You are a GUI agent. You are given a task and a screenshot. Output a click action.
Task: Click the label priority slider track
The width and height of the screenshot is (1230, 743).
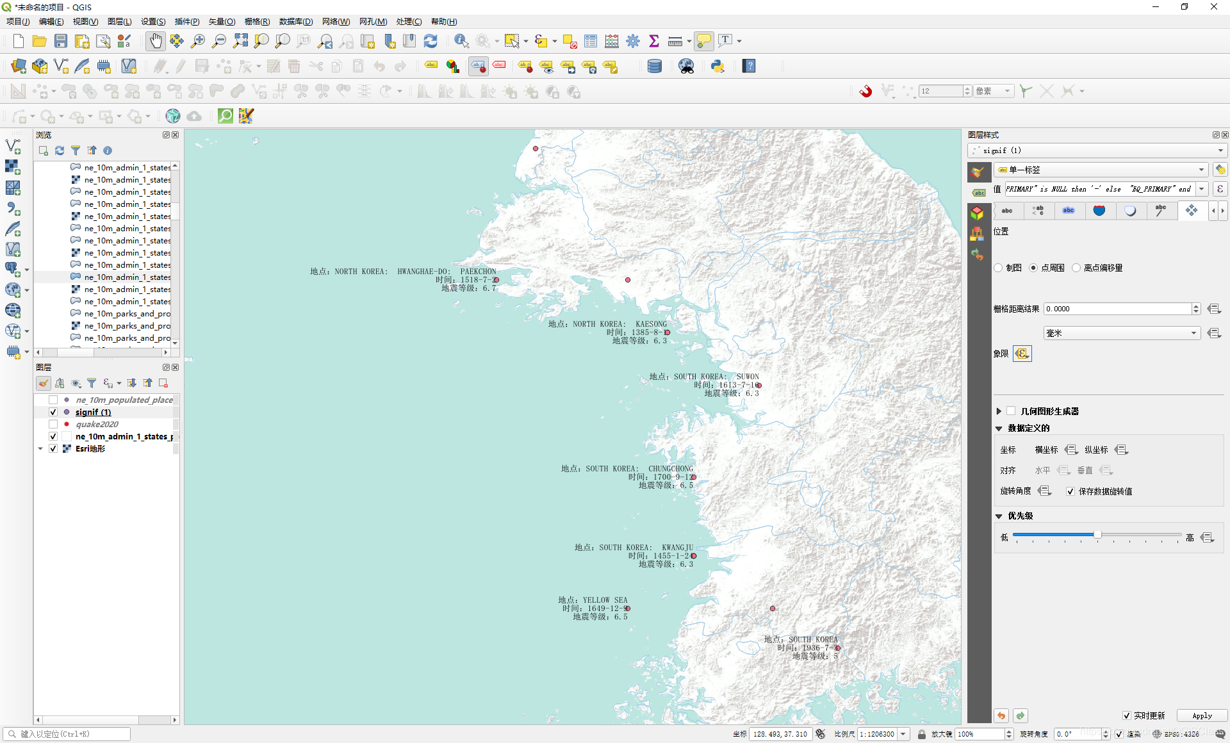point(1097,535)
